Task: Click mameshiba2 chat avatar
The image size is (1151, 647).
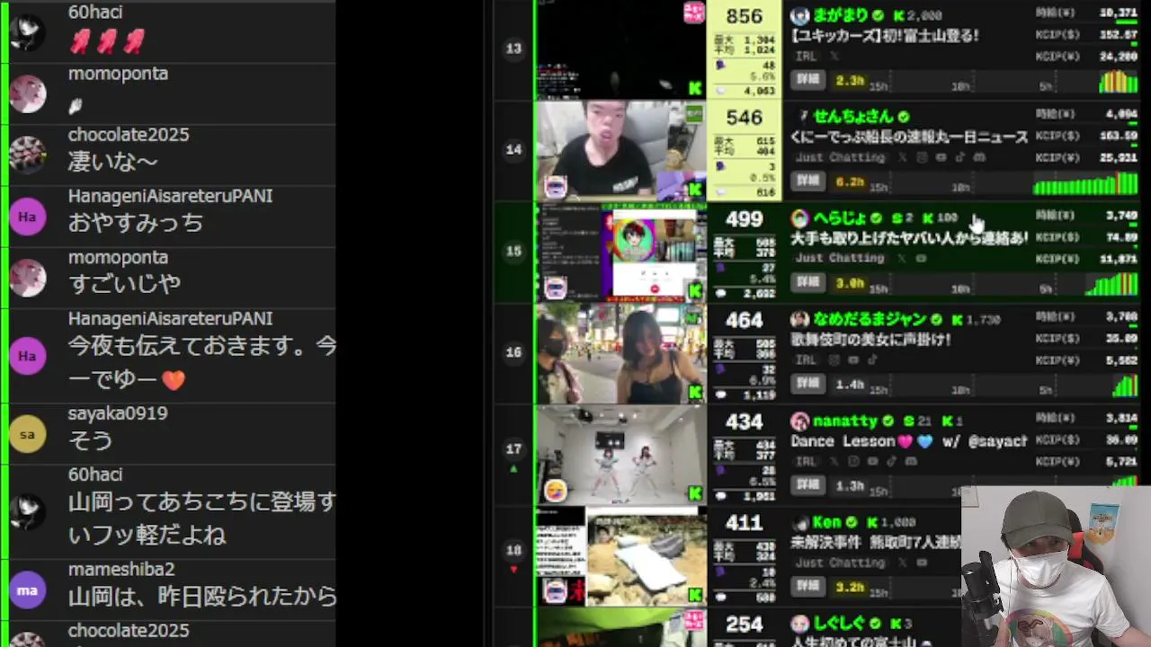Action: coord(27,591)
